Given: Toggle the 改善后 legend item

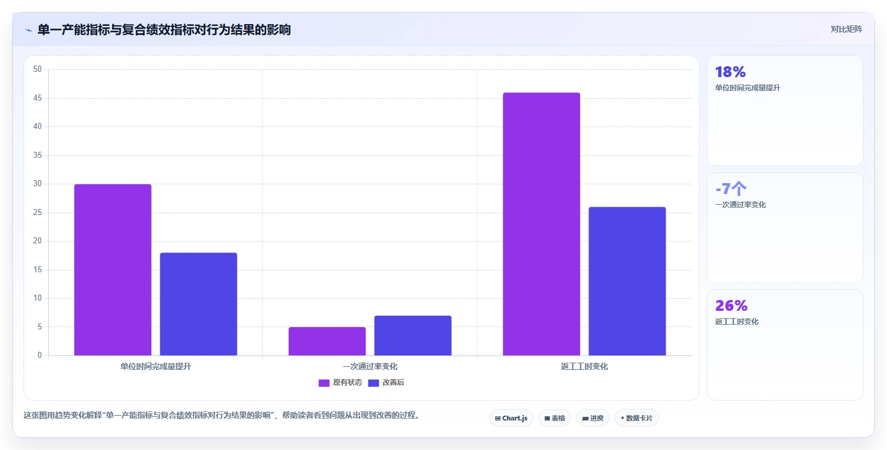Looking at the screenshot, I should 386,383.
